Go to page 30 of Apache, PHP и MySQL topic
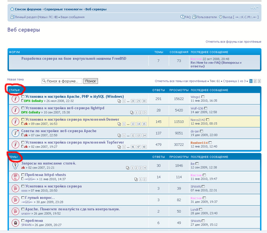267x233 pixels. coord(144,101)
